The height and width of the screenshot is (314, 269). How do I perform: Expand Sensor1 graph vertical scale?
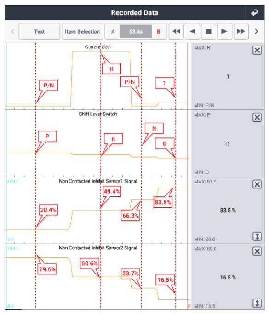pos(257,236)
